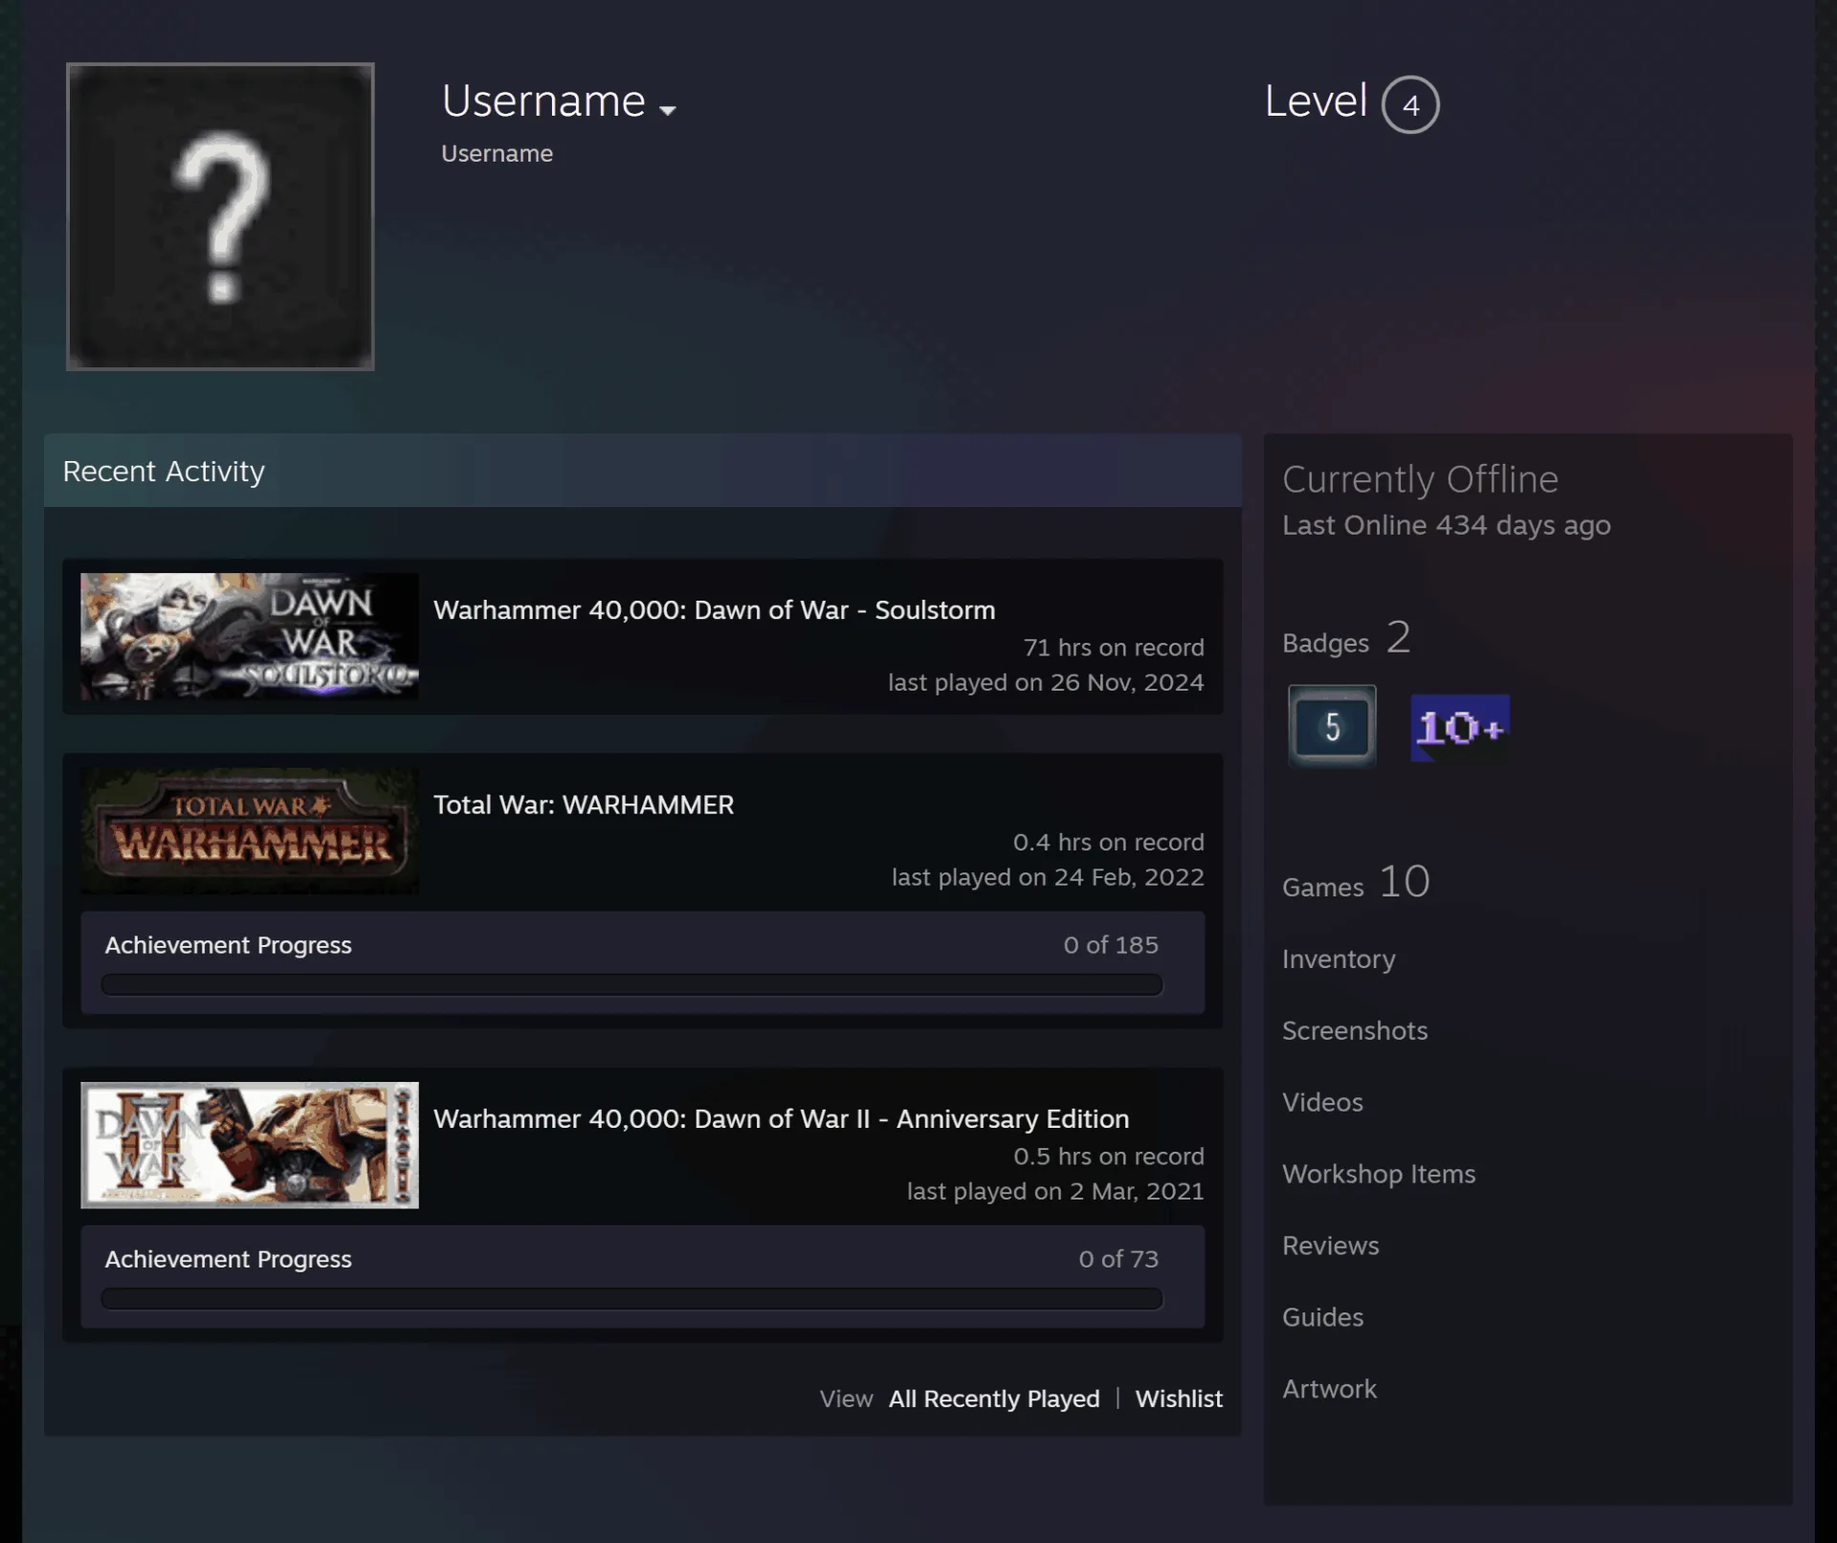The width and height of the screenshot is (1837, 1543).
Task: Open the Artwork link
Action: tap(1329, 1389)
